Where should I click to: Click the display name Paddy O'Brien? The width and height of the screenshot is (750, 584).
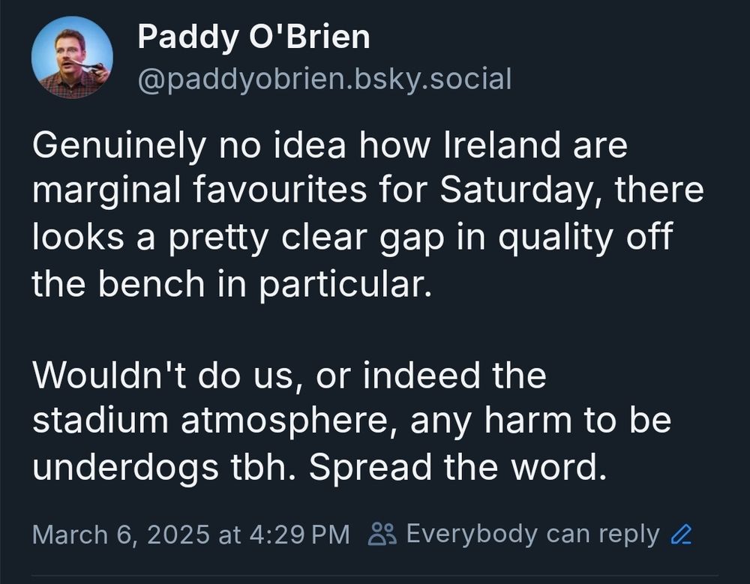point(254,37)
